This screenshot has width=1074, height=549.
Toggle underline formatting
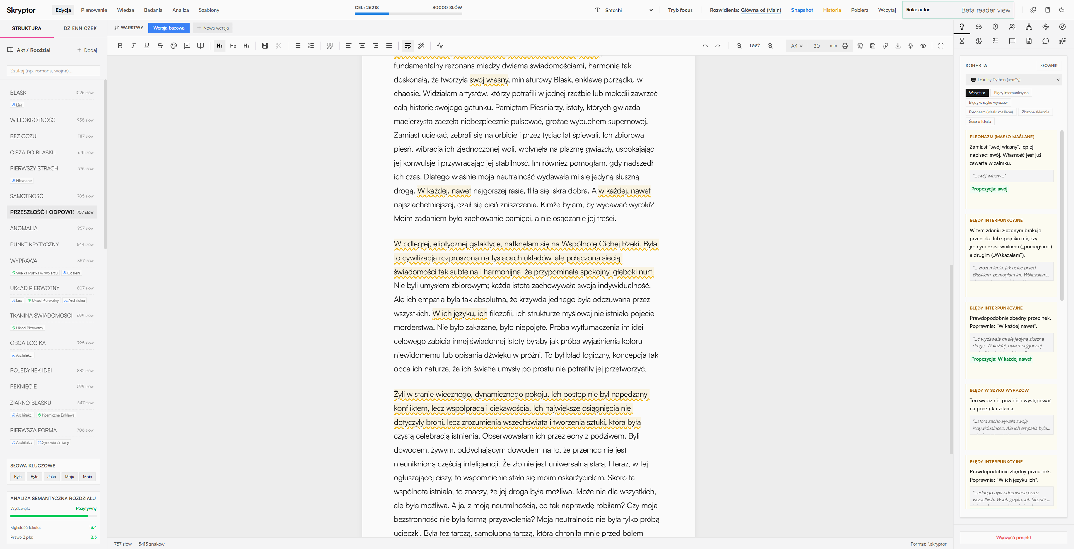coord(147,46)
